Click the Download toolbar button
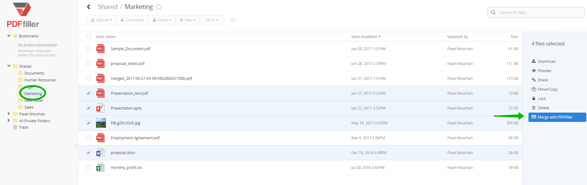The image size is (587, 185). pyautogui.click(x=132, y=20)
